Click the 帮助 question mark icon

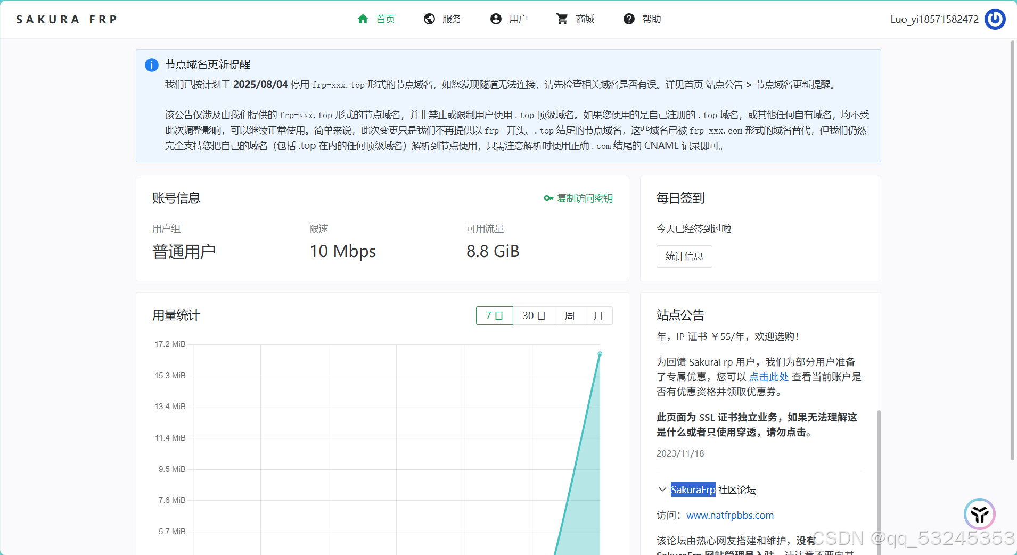(629, 19)
